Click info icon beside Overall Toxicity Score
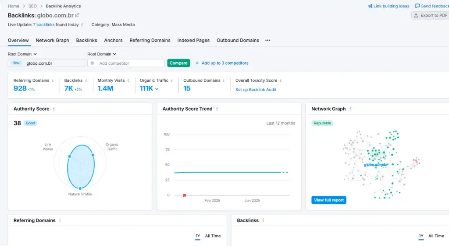Screen dimensions: 449x247 click(x=281, y=80)
